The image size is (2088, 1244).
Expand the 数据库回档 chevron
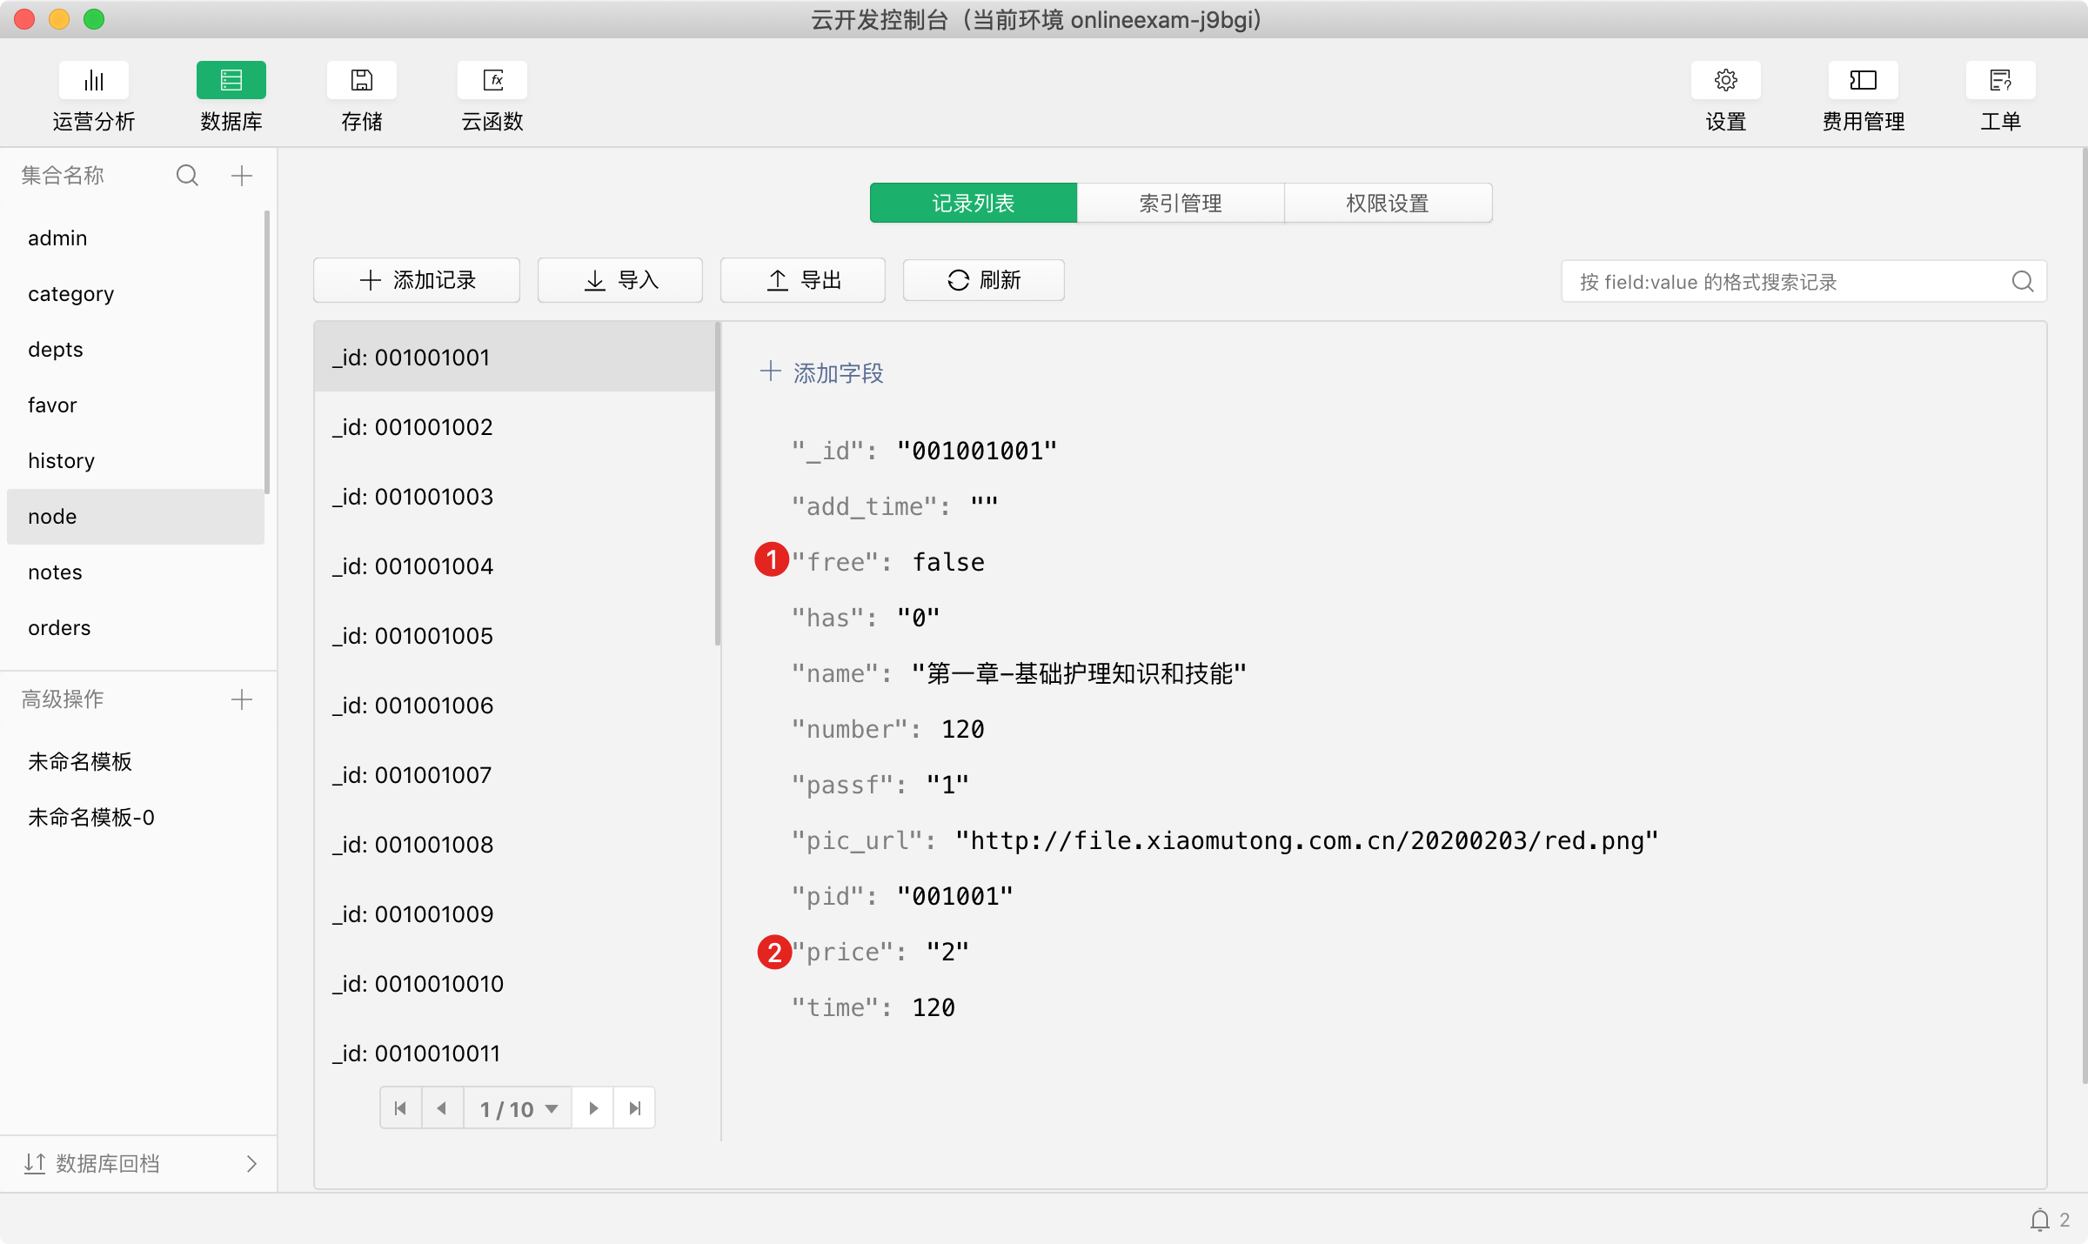click(251, 1164)
